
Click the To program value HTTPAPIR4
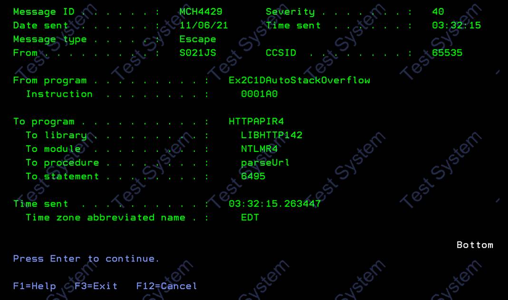[x=256, y=122]
